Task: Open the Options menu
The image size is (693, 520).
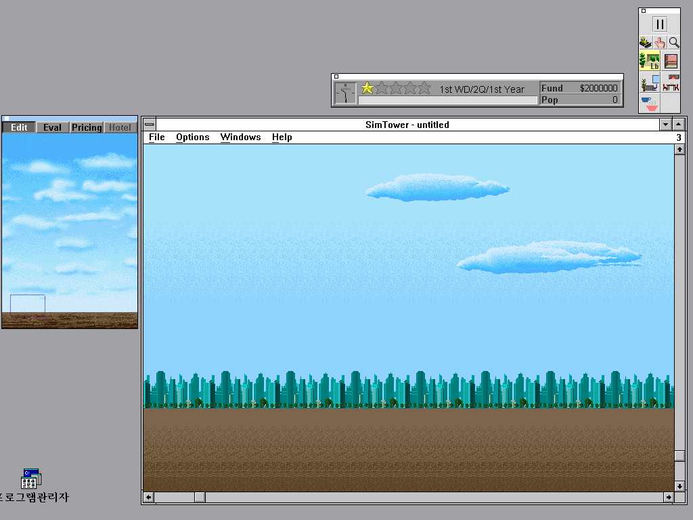Action: (x=193, y=137)
